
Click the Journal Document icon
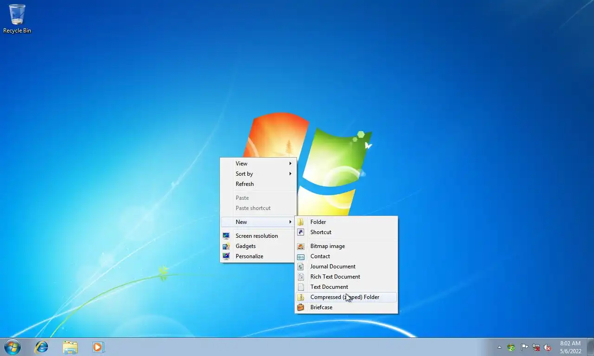point(301,267)
